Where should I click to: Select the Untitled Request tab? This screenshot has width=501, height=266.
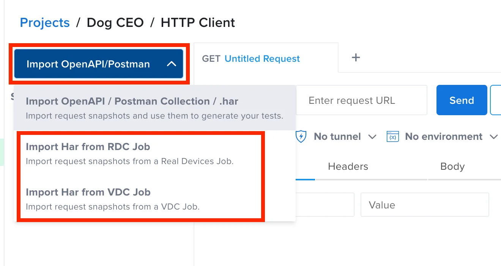[x=262, y=58]
